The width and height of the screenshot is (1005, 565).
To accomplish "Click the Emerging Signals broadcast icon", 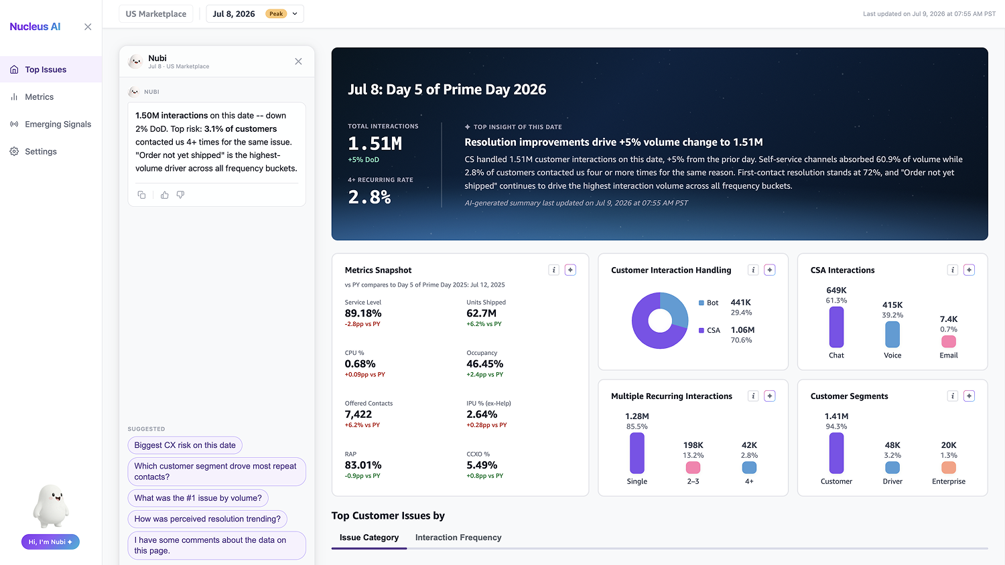I will 14,125.
